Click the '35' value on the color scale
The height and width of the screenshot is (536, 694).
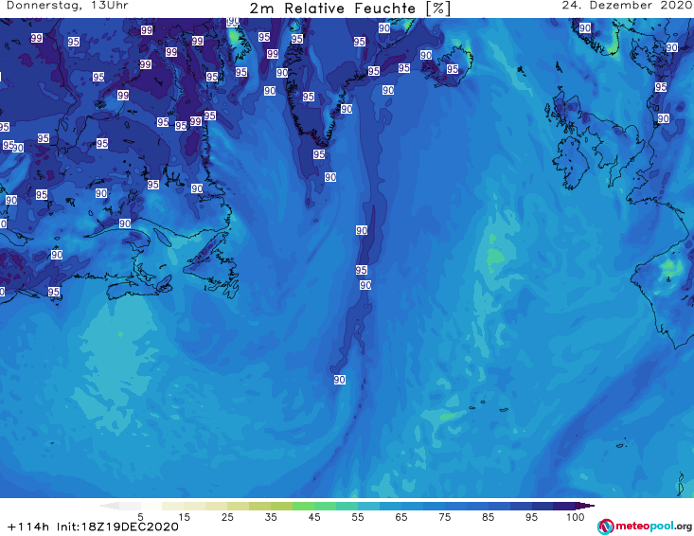(271, 517)
